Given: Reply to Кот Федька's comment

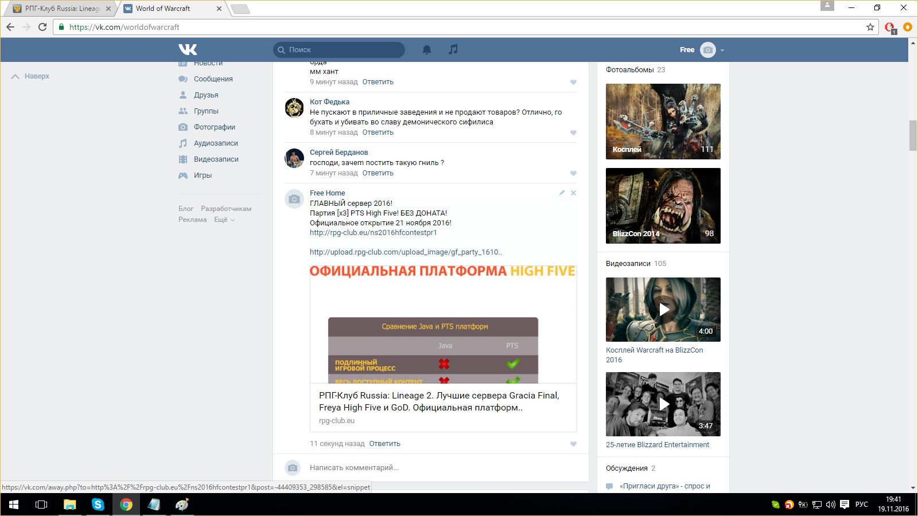Looking at the screenshot, I should (378, 132).
